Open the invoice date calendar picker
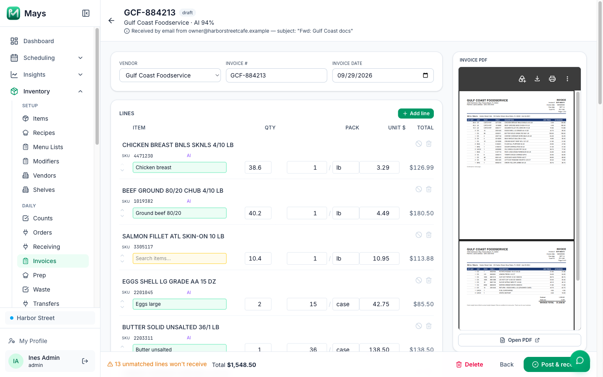This screenshot has width=603, height=377. pos(425,75)
